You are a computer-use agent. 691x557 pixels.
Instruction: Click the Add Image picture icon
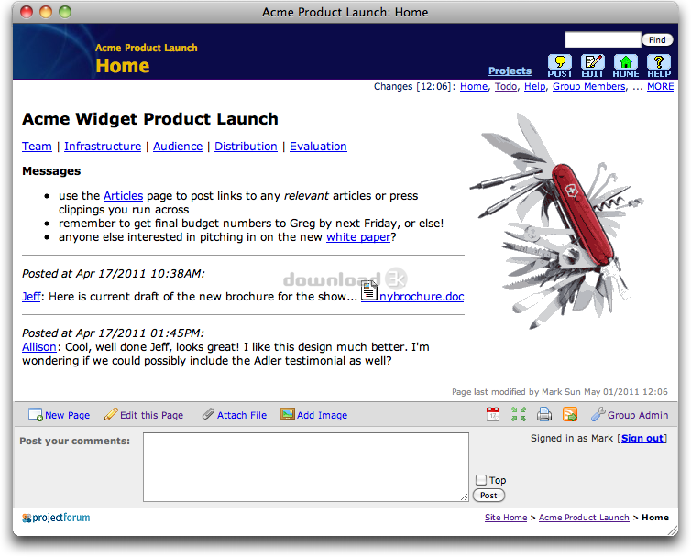coord(288,414)
